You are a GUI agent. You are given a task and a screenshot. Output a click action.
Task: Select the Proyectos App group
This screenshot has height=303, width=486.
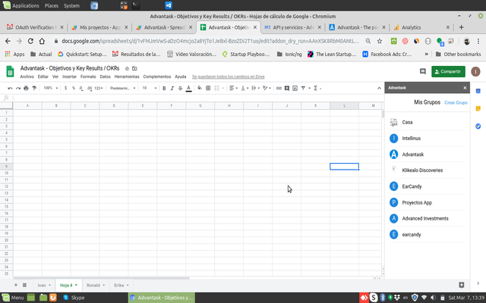tap(427, 202)
